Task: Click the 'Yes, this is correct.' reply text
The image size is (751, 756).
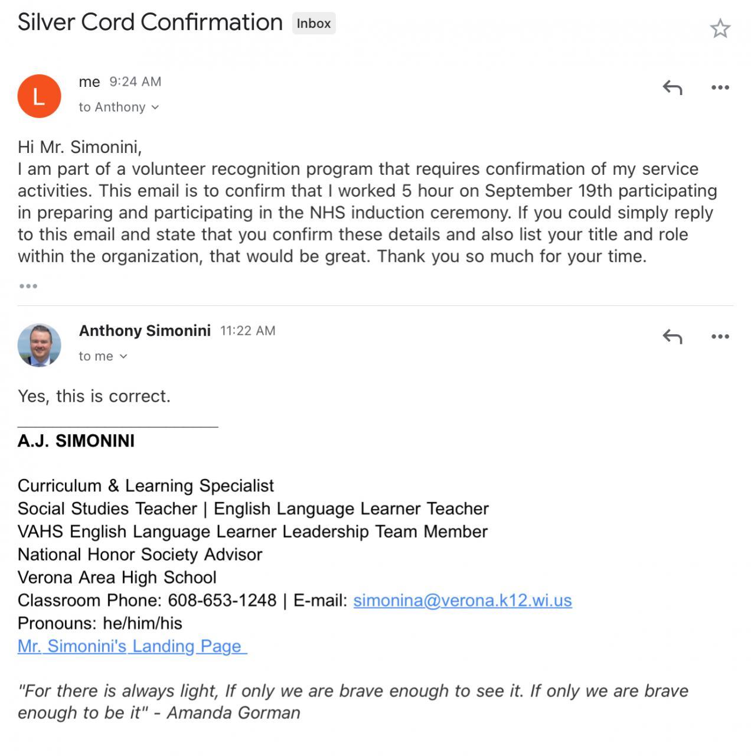Action: tap(94, 396)
